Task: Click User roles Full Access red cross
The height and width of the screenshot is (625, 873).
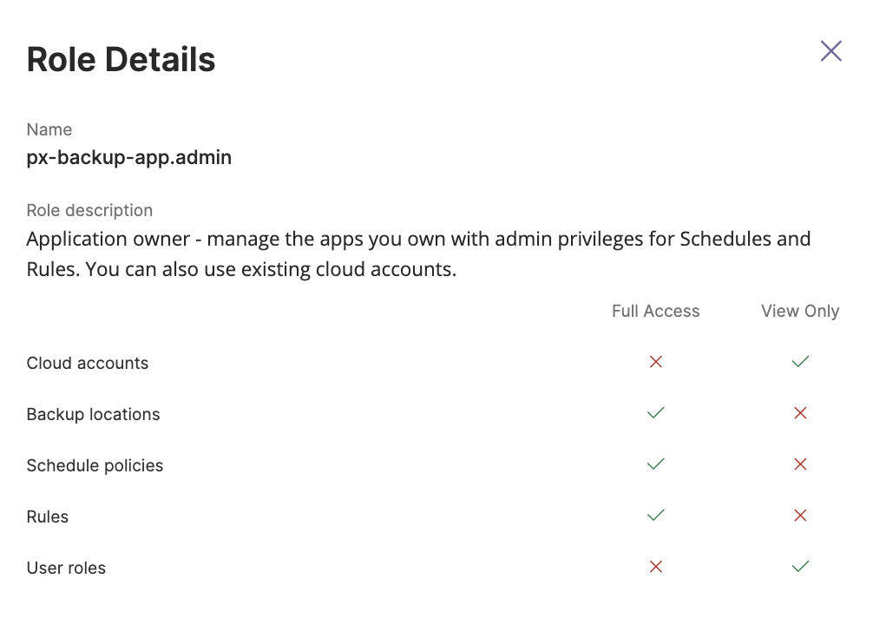Action: tap(656, 567)
